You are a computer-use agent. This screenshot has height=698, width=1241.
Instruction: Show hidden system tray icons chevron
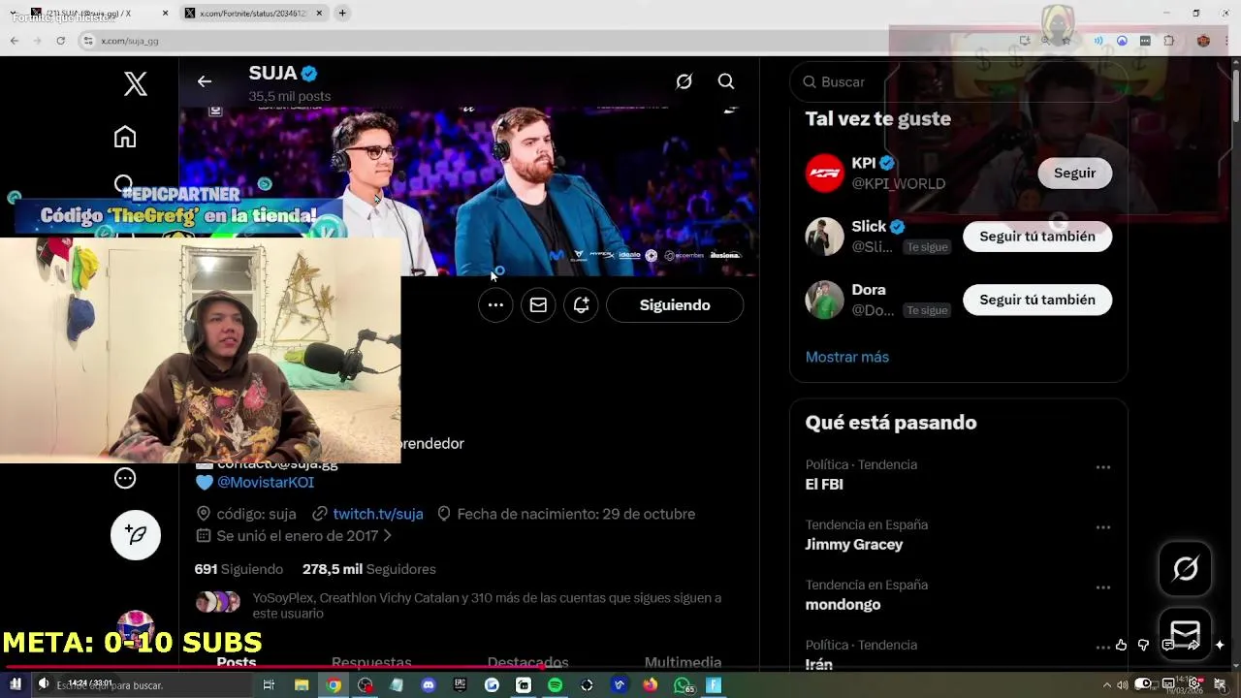coord(1107,684)
